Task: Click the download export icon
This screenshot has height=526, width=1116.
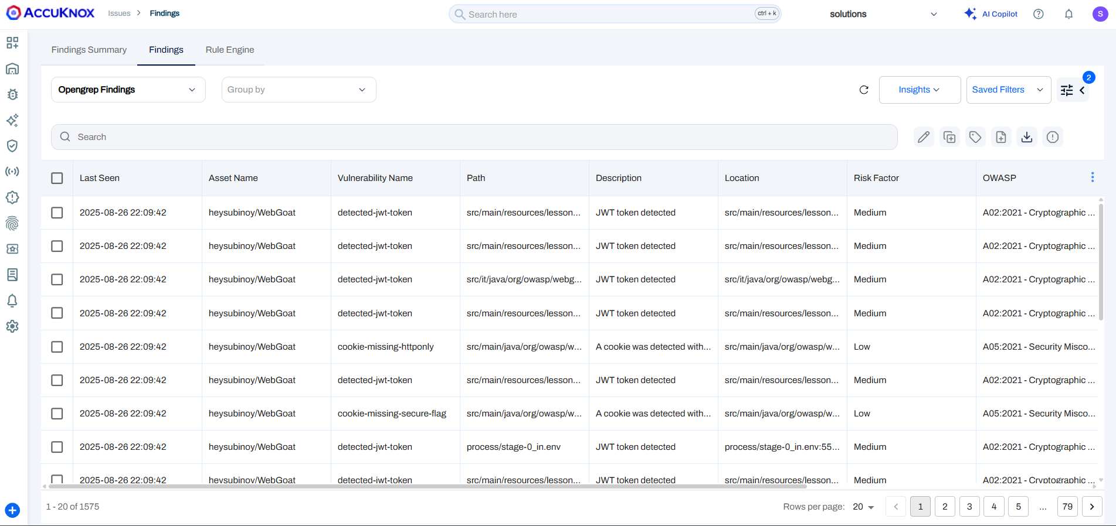Action: click(x=1027, y=137)
